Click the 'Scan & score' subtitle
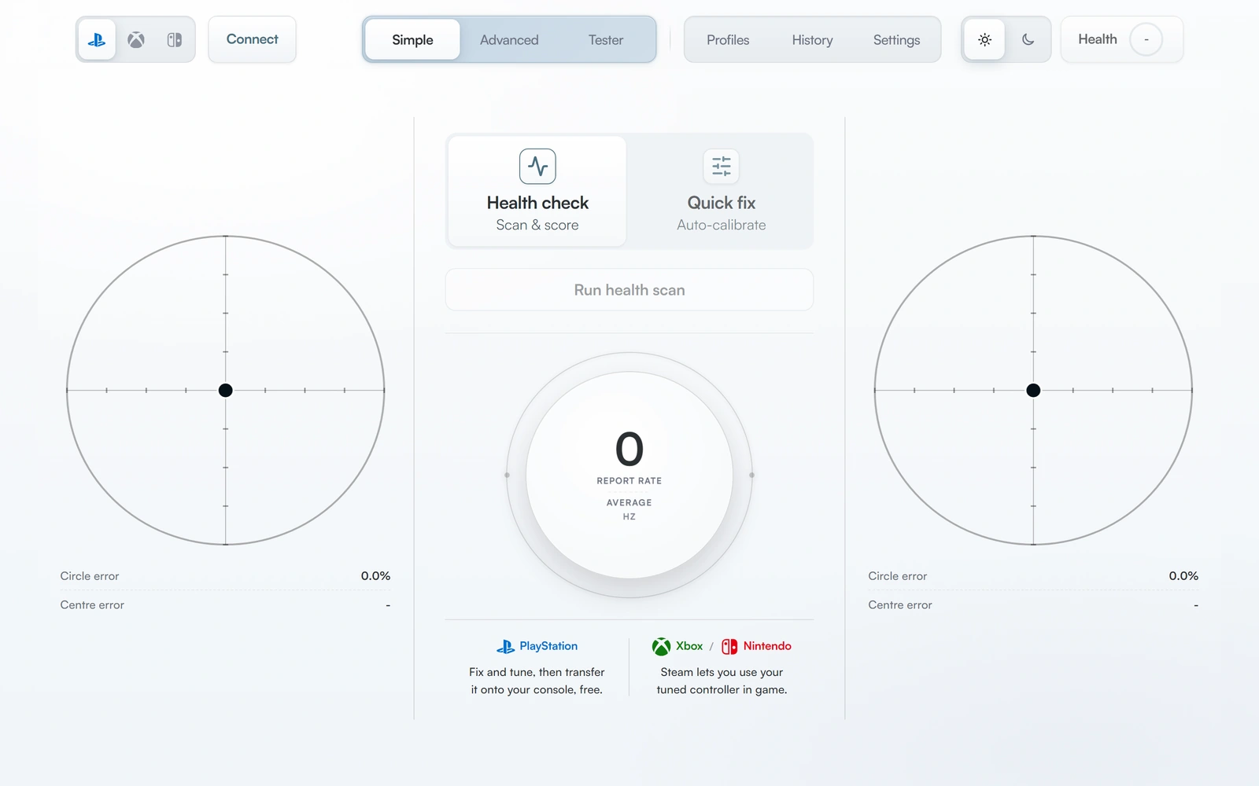 point(537,225)
